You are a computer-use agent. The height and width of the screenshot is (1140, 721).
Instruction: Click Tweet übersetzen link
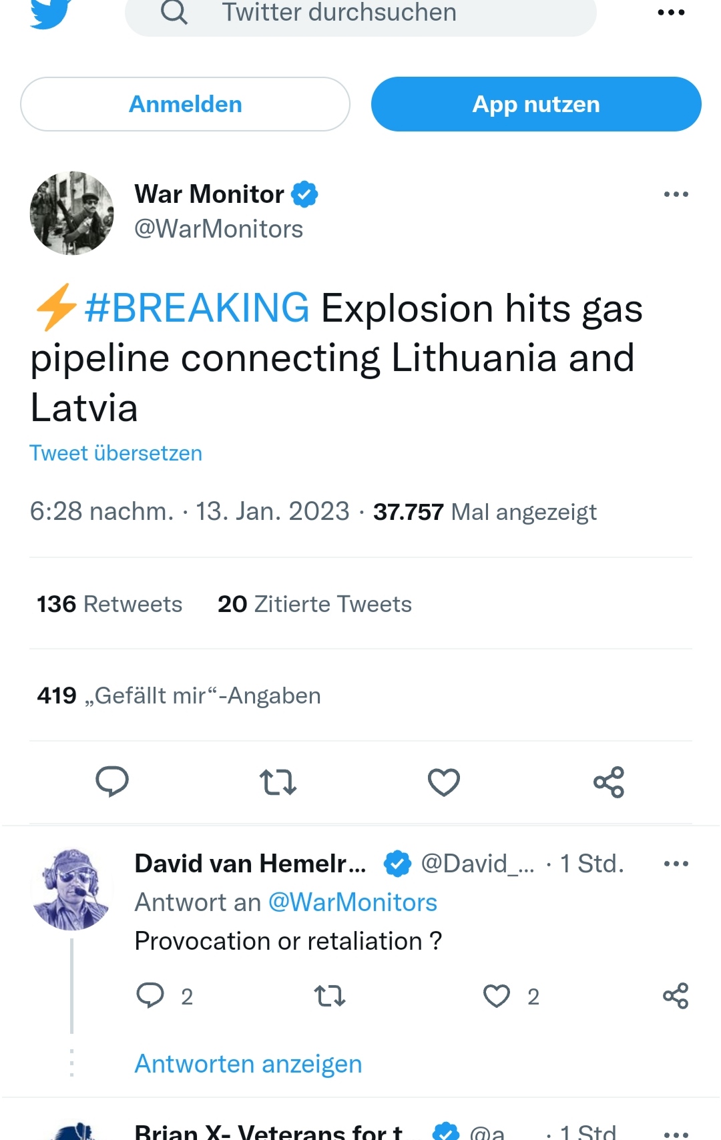116,453
